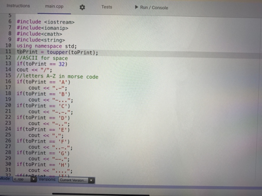This screenshot has width=262, height=196.
Task: Click the 'cout << "-.-.";' line
Action: pos(51,112)
